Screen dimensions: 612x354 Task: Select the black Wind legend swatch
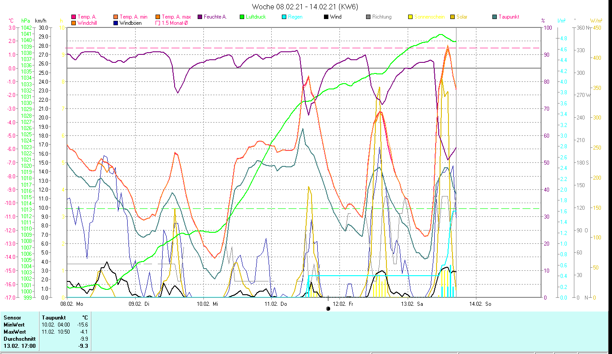326,17
